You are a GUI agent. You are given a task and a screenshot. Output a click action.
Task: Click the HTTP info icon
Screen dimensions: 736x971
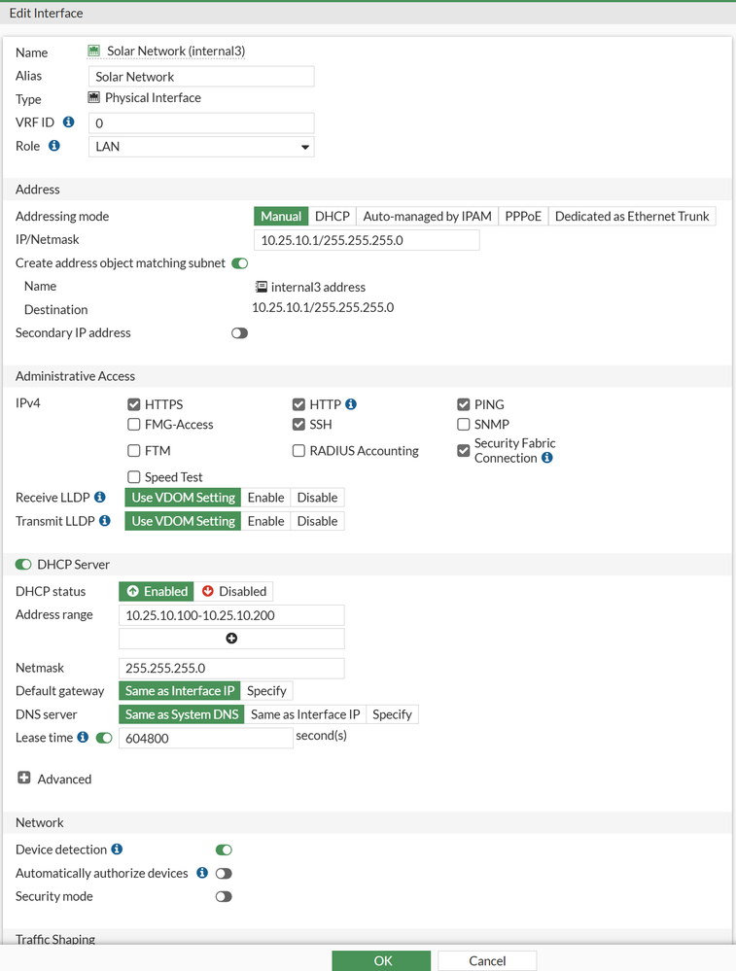pos(351,404)
